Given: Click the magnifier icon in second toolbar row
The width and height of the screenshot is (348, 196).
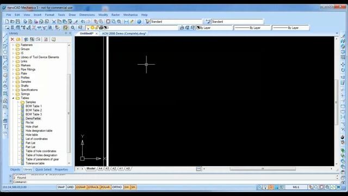Looking at the screenshot, I should point(73,28).
